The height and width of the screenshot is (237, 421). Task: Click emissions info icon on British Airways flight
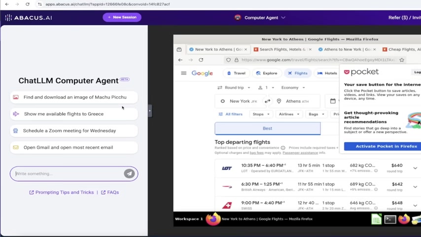coord(376,190)
